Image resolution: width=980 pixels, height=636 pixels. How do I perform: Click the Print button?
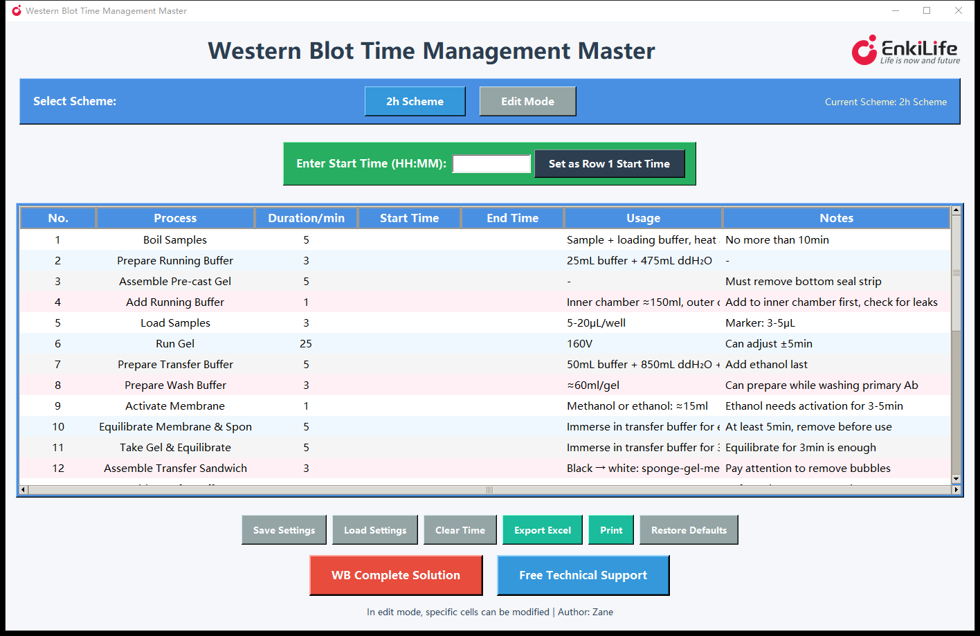[611, 530]
